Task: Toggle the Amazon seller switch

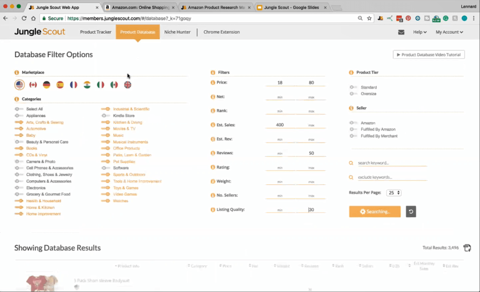Action: 353,123
